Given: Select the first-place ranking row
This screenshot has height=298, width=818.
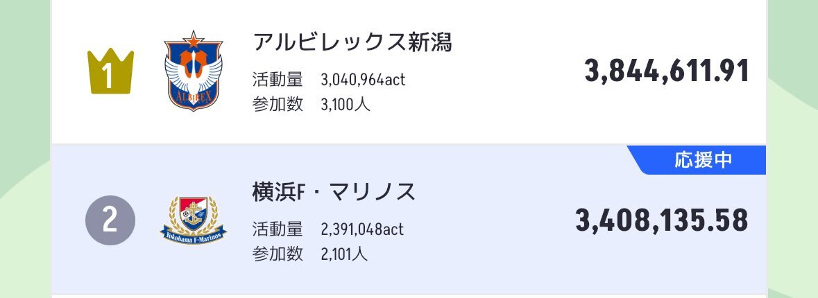Looking at the screenshot, I should (x=409, y=71).
